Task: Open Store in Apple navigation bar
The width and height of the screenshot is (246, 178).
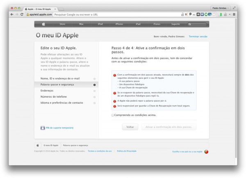Action: 62,24
